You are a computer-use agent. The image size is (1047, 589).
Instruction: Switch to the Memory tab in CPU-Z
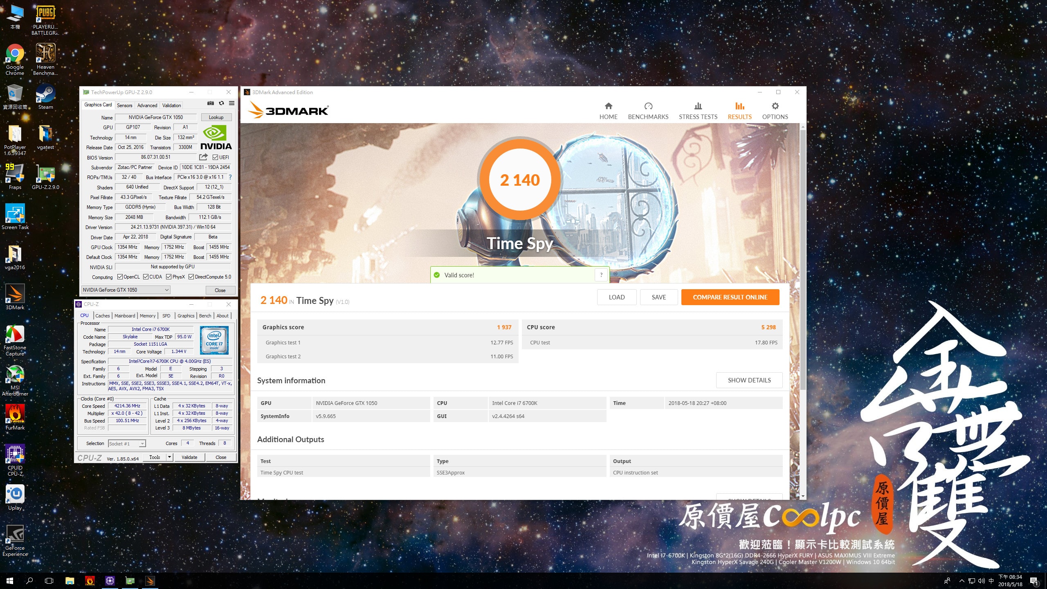[x=148, y=316]
